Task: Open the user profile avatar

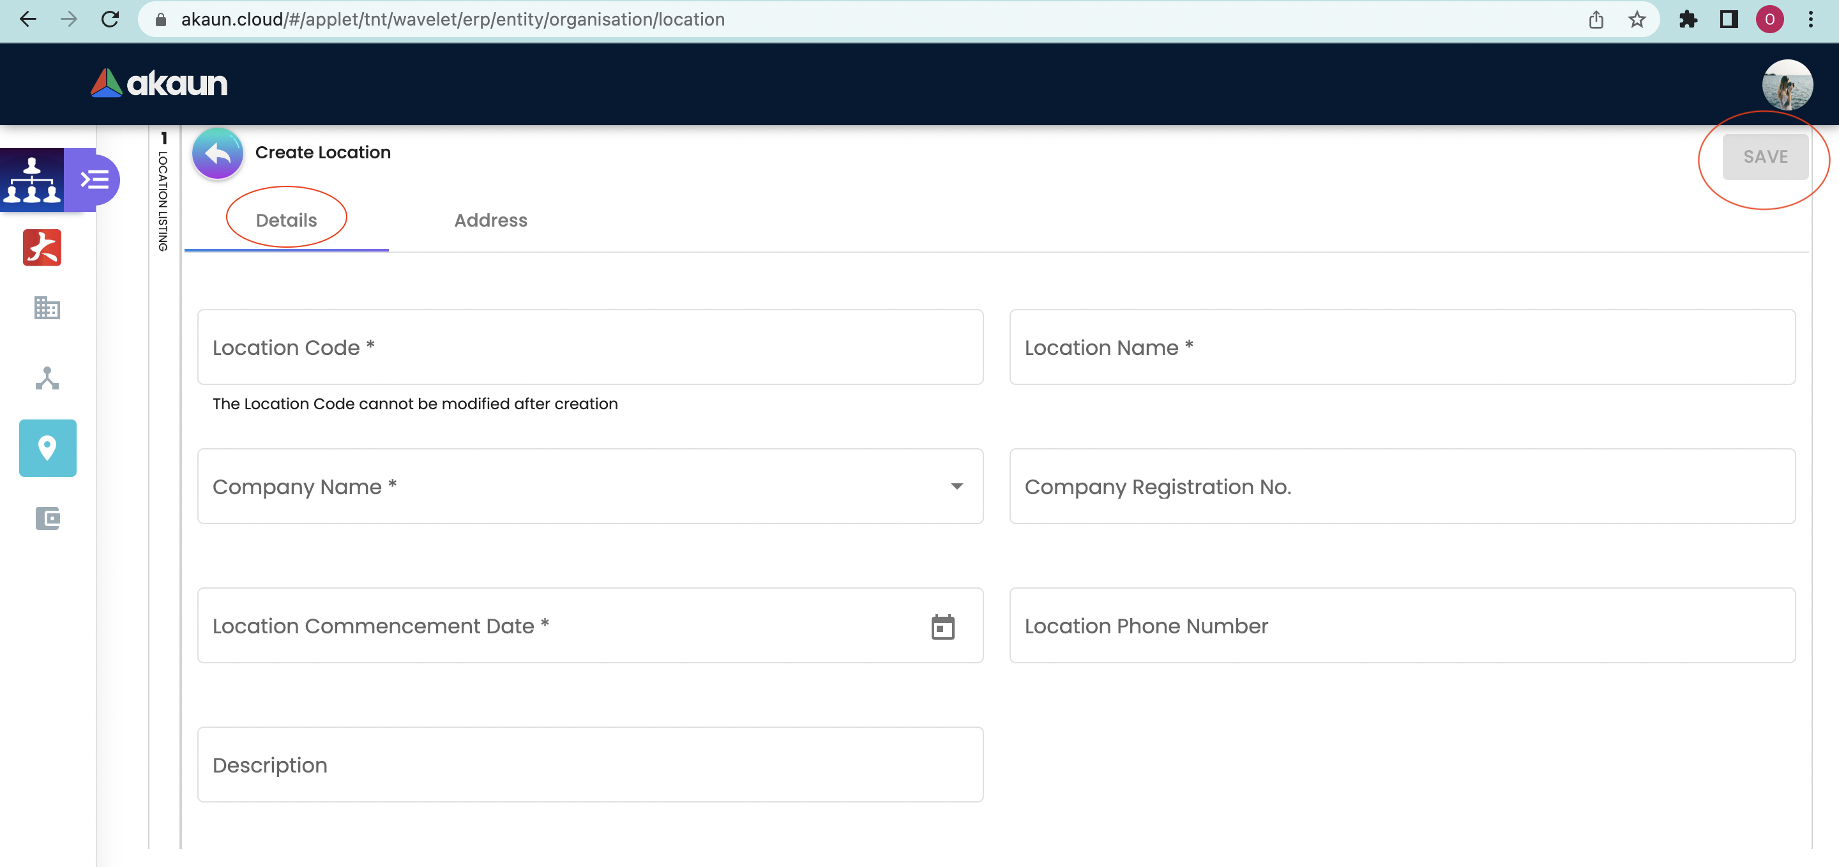Action: coord(1786,84)
